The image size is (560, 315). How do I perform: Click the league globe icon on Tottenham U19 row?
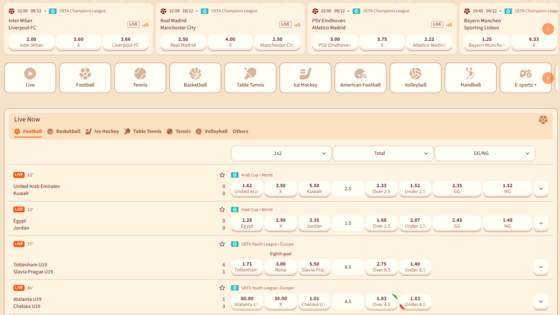pos(235,244)
